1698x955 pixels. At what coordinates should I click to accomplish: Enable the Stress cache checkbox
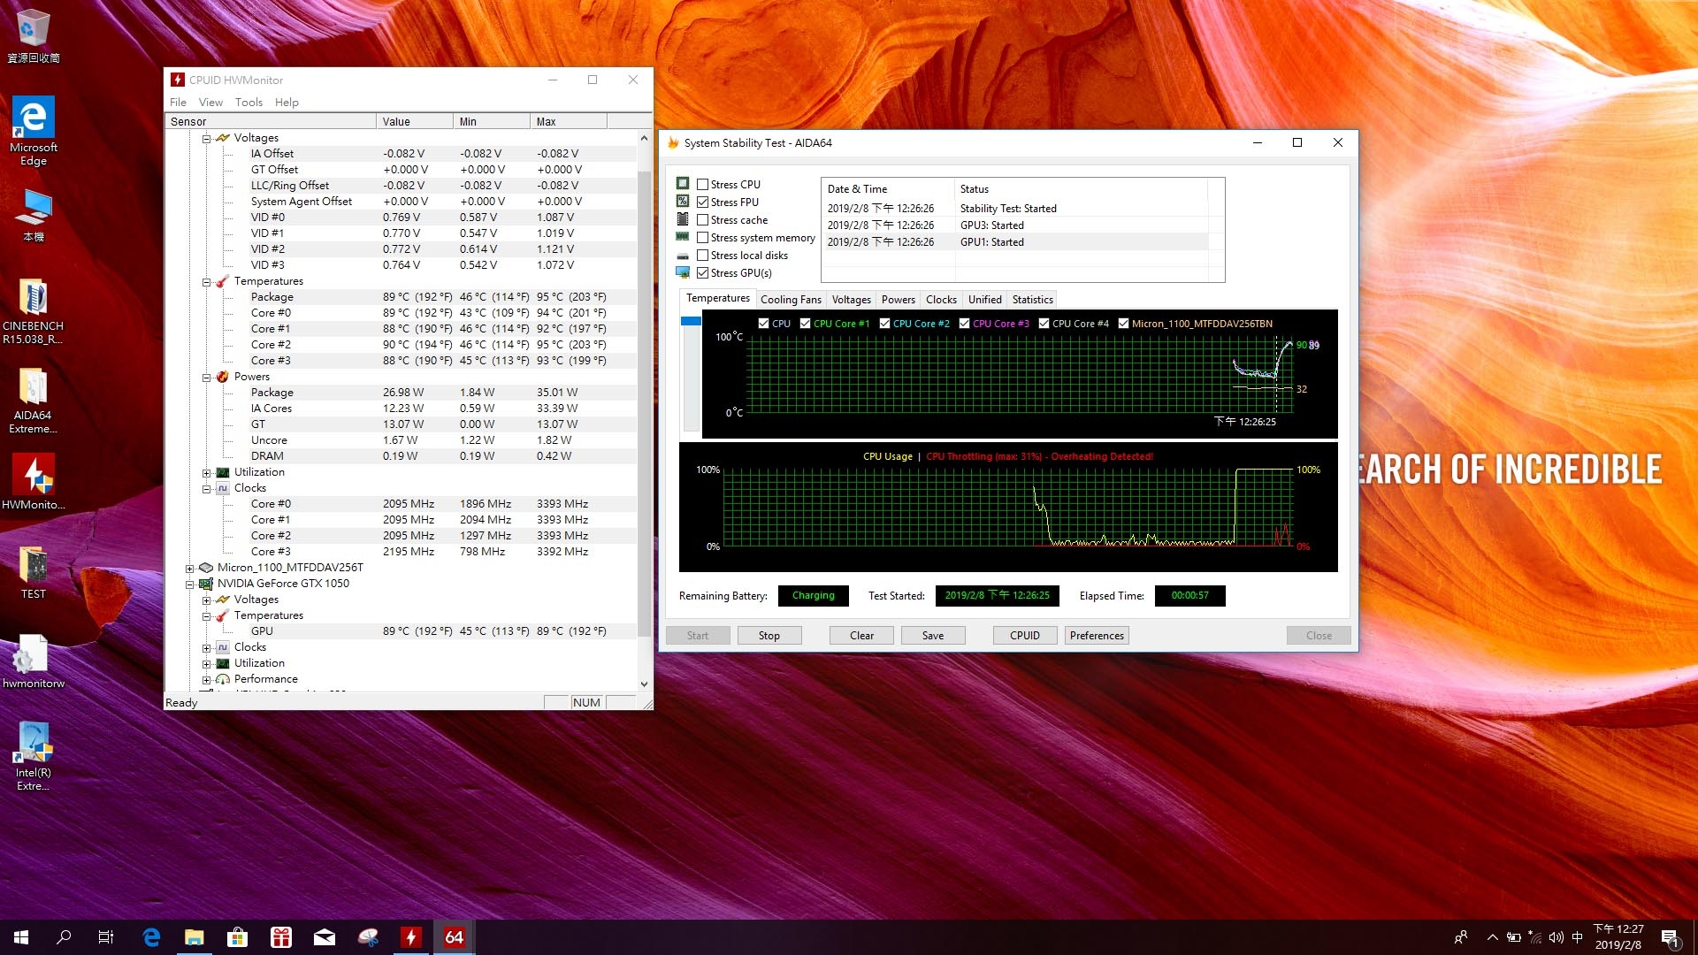point(702,220)
